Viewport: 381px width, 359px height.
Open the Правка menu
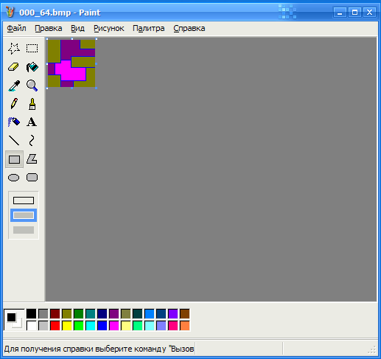(x=49, y=28)
